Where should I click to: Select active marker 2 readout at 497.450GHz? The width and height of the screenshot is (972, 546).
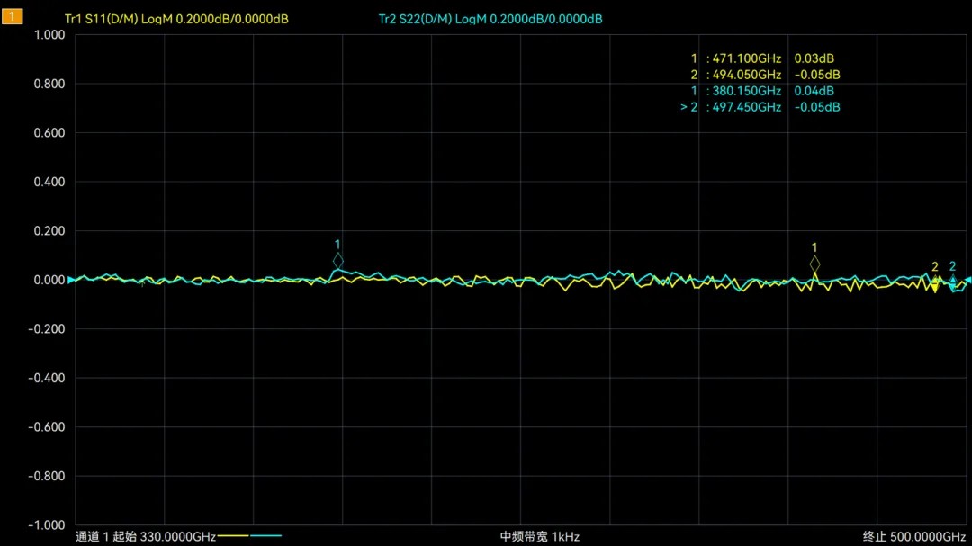tap(760, 107)
